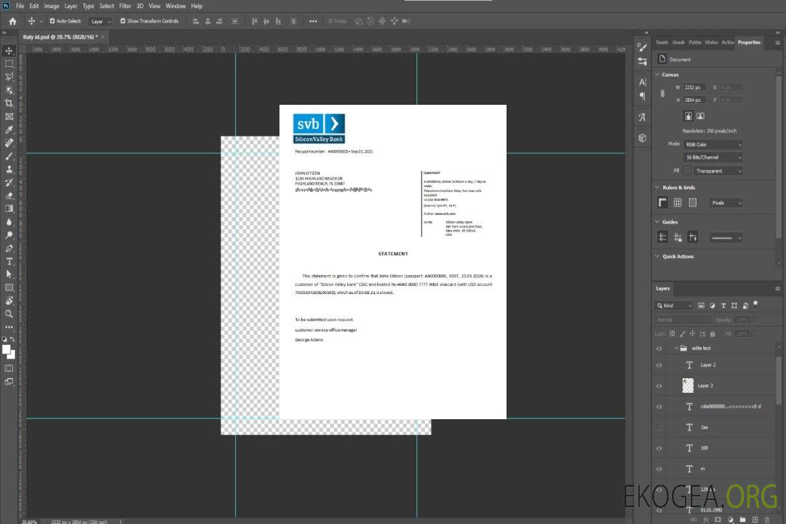Image resolution: width=786 pixels, height=524 pixels.
Task: Click the Create new layer icon
Action: click(x=755, y=520)
